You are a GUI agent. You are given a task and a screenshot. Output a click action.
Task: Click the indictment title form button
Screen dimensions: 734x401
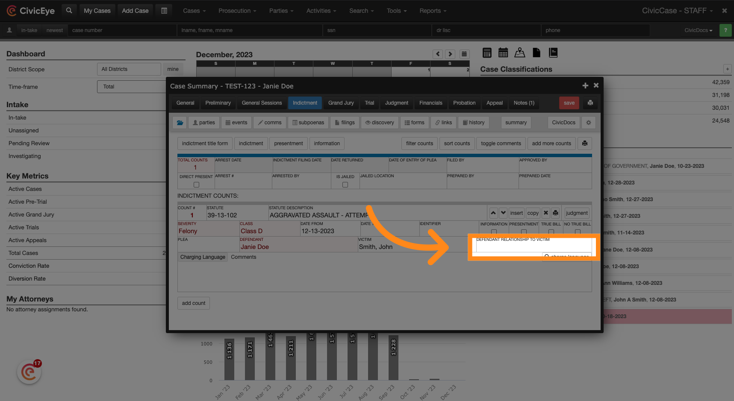[205, 143]
